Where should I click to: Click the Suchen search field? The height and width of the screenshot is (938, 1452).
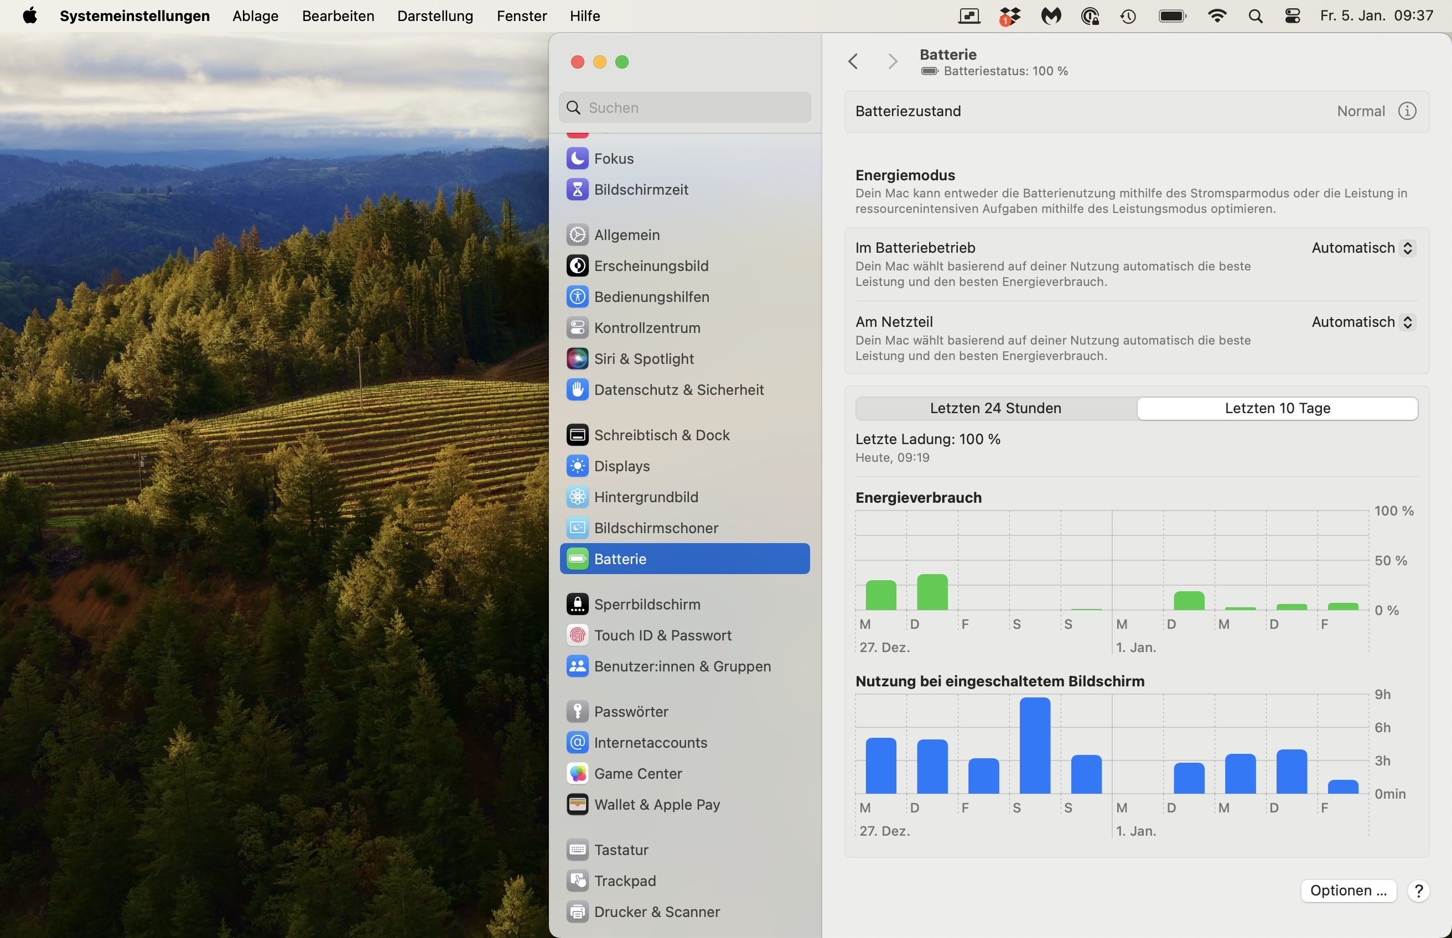(x=685, y=108)
